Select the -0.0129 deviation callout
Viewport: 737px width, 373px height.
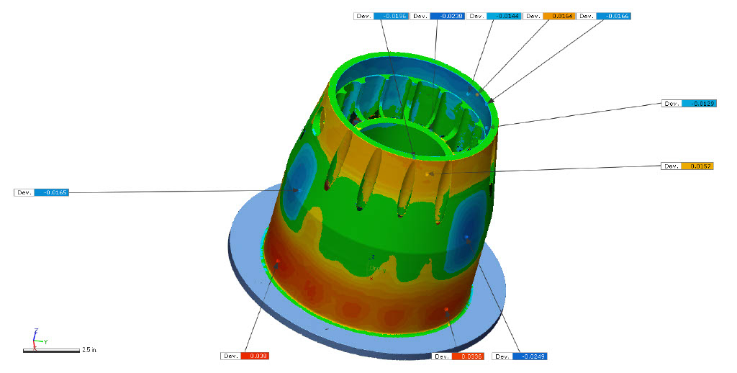point(688,104)
